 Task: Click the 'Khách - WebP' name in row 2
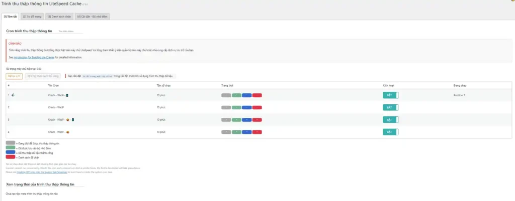coord(56,107)
